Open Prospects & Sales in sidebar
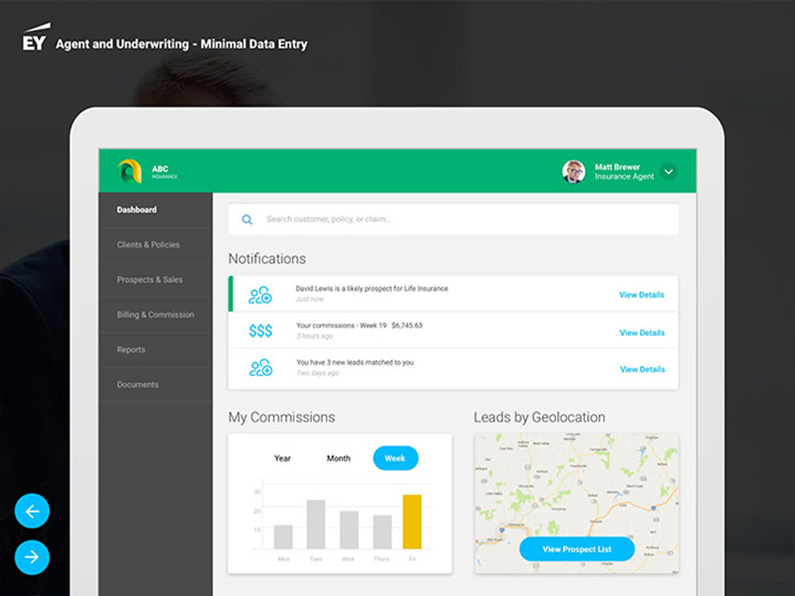The width and height of the screenshot is (795, 596). coord(149,280)
